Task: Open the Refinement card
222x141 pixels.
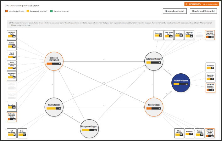Action: pyautogui.click(x=189, y=133)
